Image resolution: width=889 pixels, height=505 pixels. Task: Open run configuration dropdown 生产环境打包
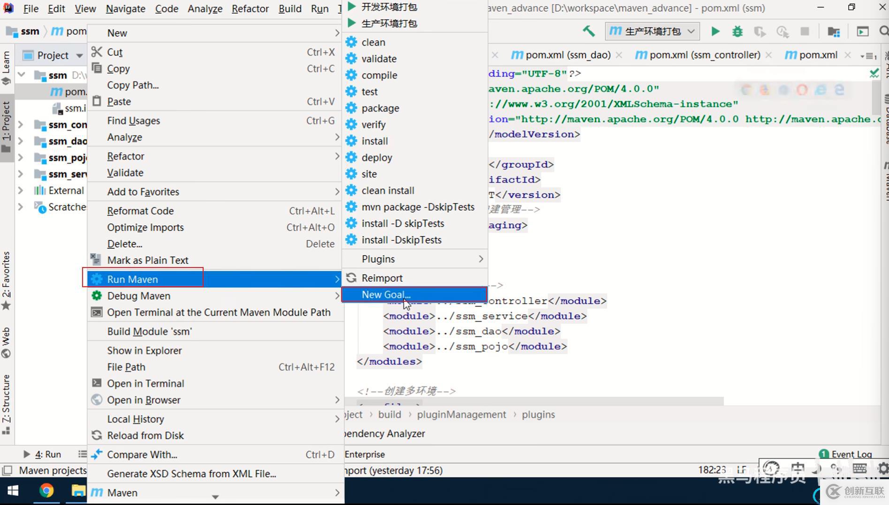coord(652,31)
